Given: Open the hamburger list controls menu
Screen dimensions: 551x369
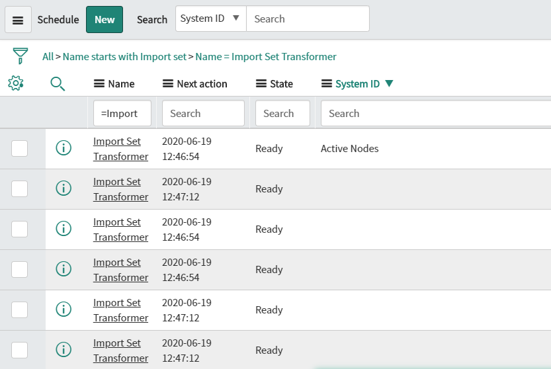Looking at the screenshot, I should click(18, 20).
